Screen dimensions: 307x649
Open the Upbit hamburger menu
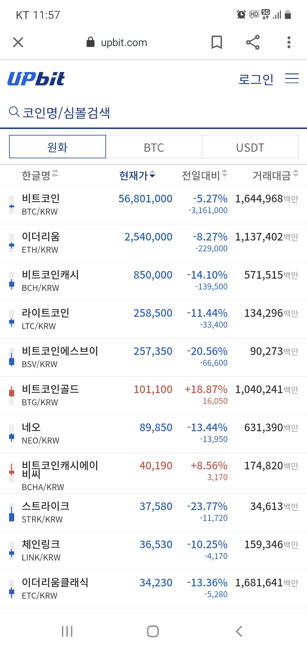coord(292,79)
